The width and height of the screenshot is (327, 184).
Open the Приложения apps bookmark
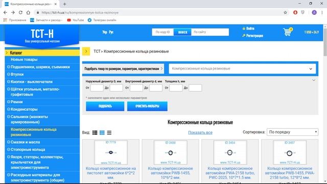point(15,20)
